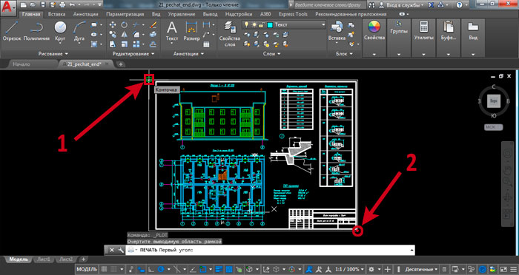Viewport: 519px width, 275px height.
Task: Click the Open folder icon in quick access toolbar
Action: click(x=33, y=5)
